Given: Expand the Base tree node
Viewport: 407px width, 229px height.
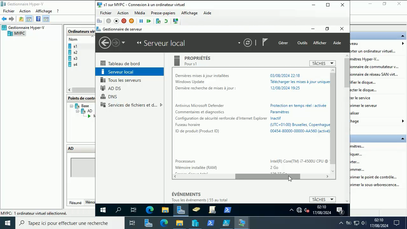Looking at the screenshot, I should point(72,106).
